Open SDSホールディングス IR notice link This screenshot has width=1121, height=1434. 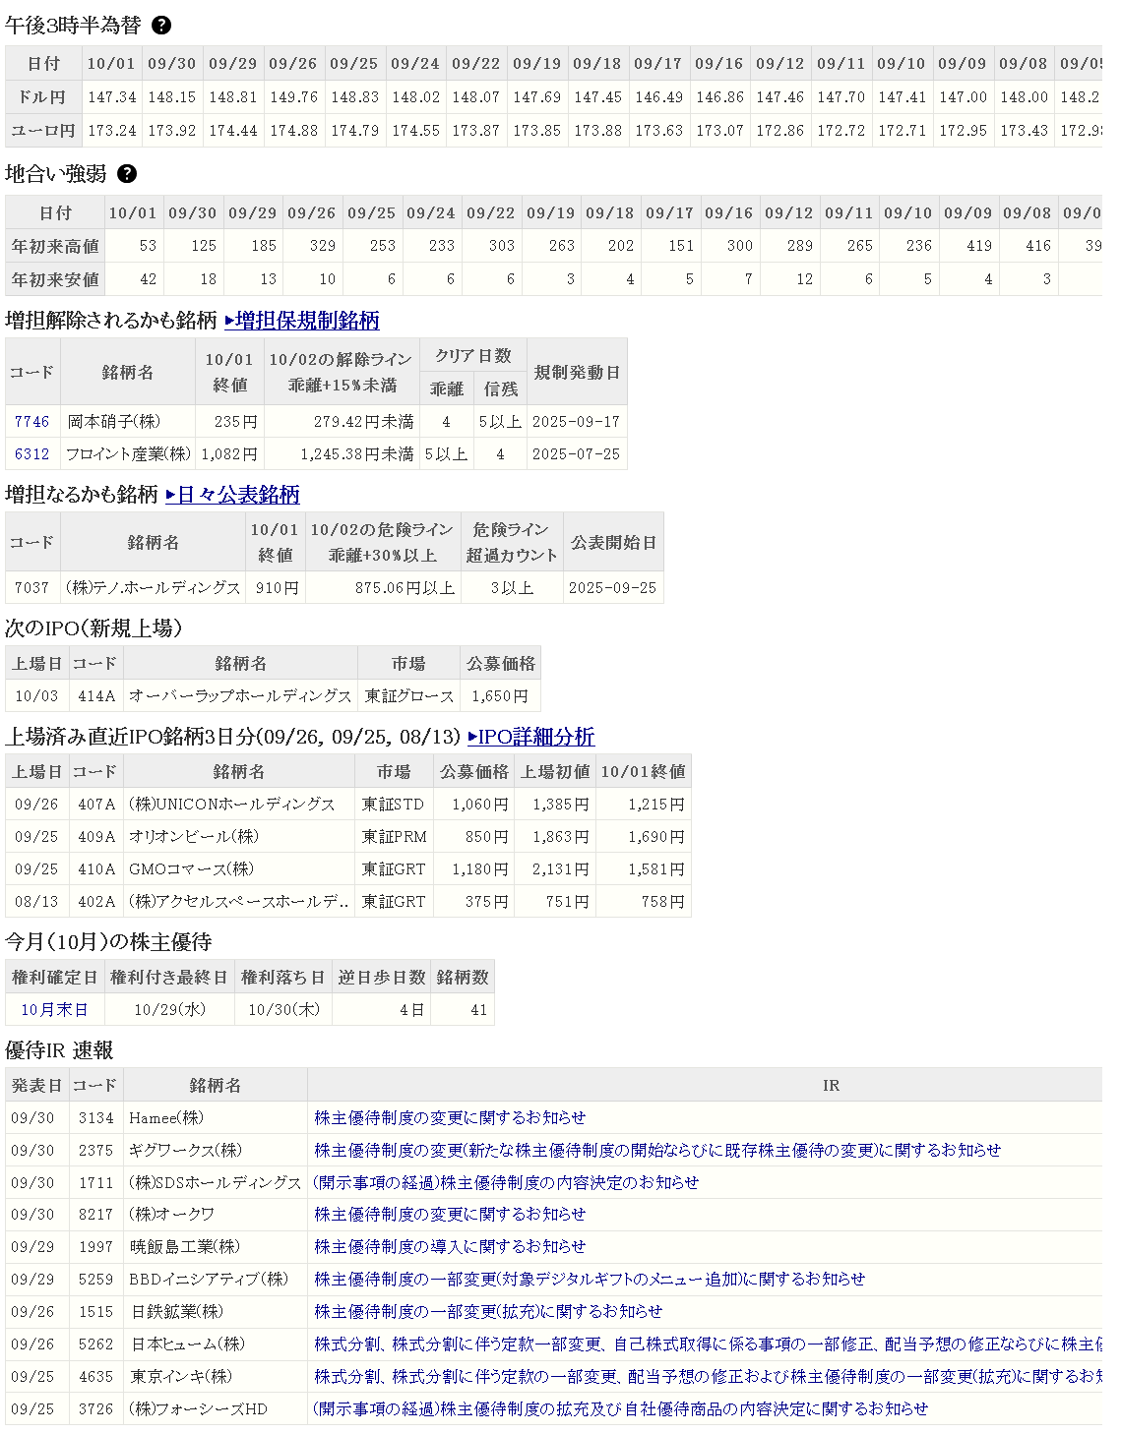tap(506, 1183)
